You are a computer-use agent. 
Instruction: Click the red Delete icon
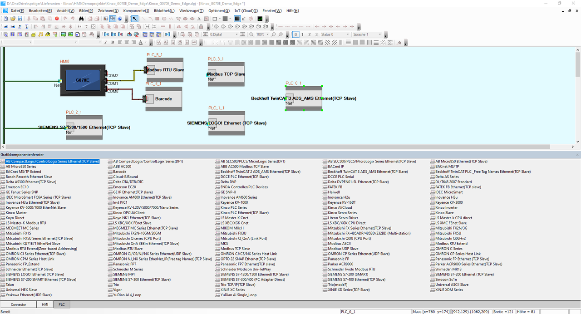(x=57, y=19)
